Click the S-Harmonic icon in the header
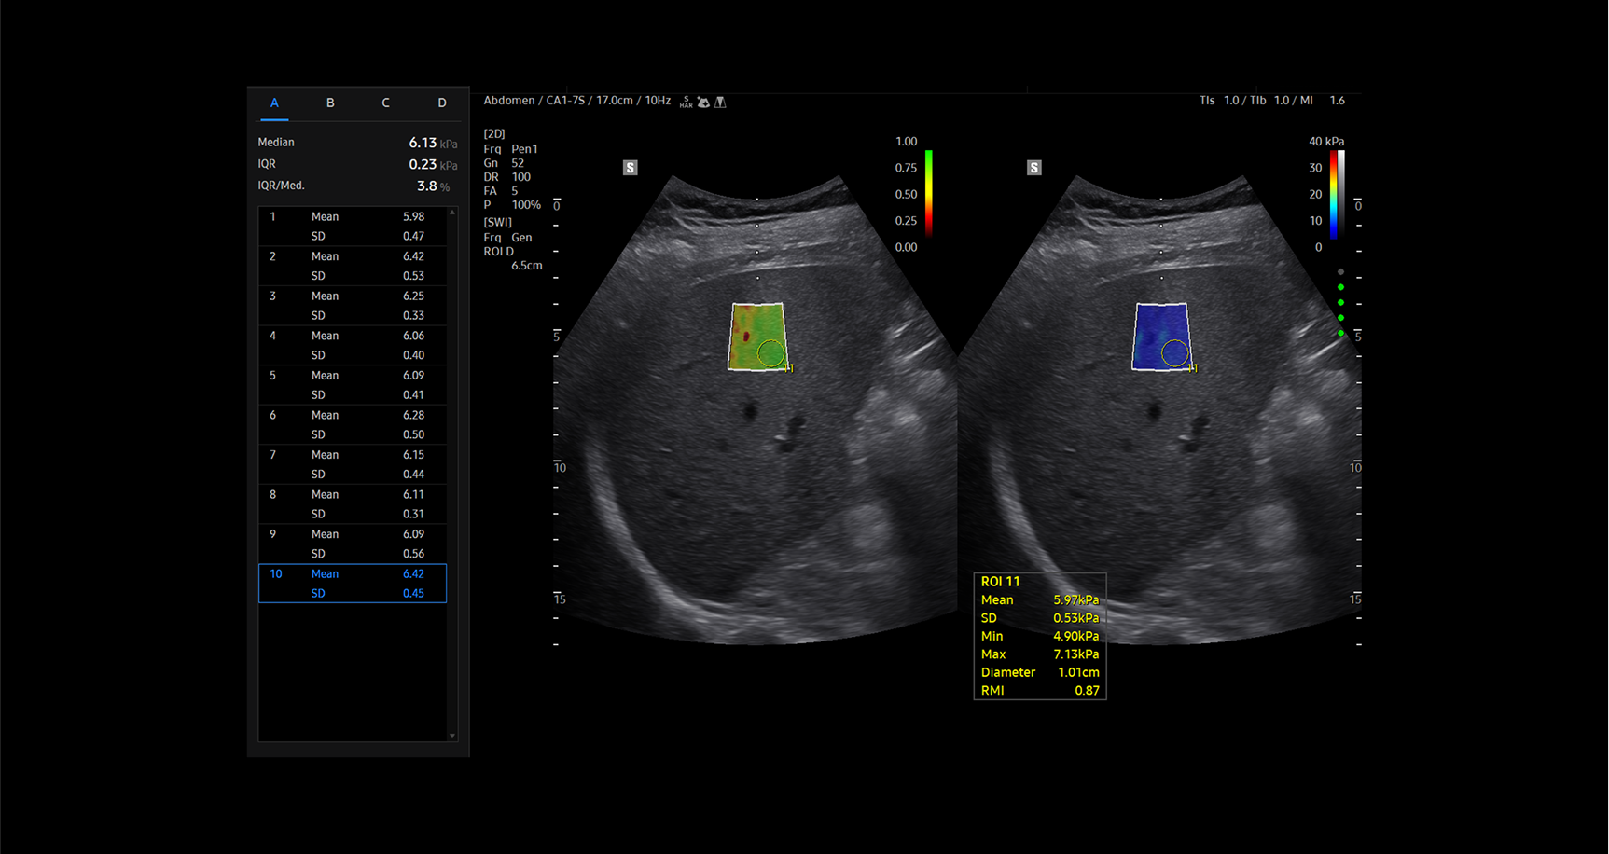The width and height of the screenshot is (1609, 854). [687, 102]
